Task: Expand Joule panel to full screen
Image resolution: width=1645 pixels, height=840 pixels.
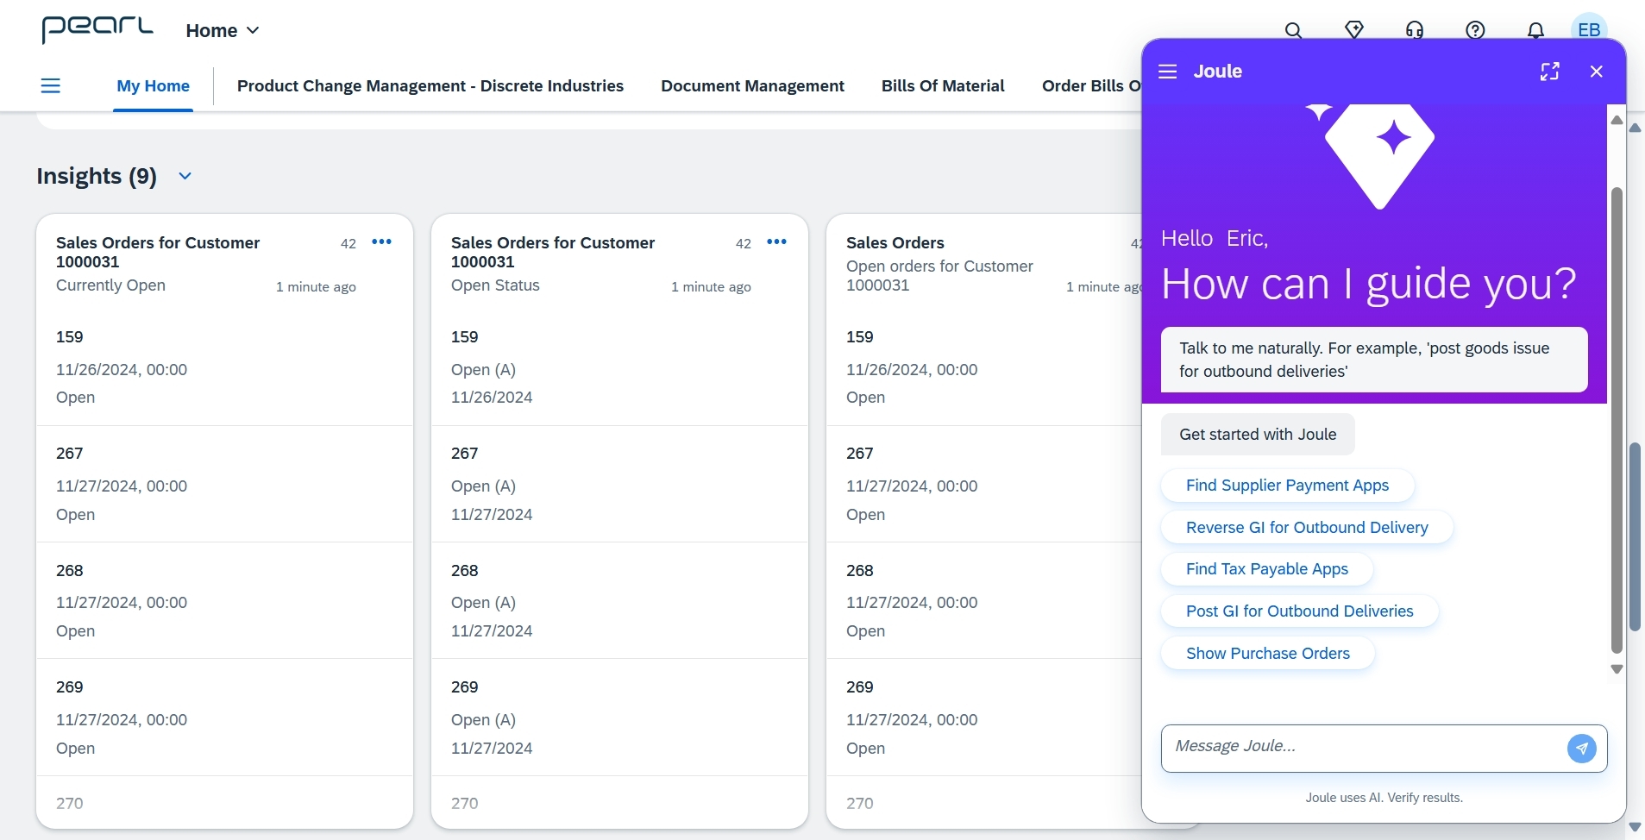Action: pyautogui.click(x=1550, y=72)
